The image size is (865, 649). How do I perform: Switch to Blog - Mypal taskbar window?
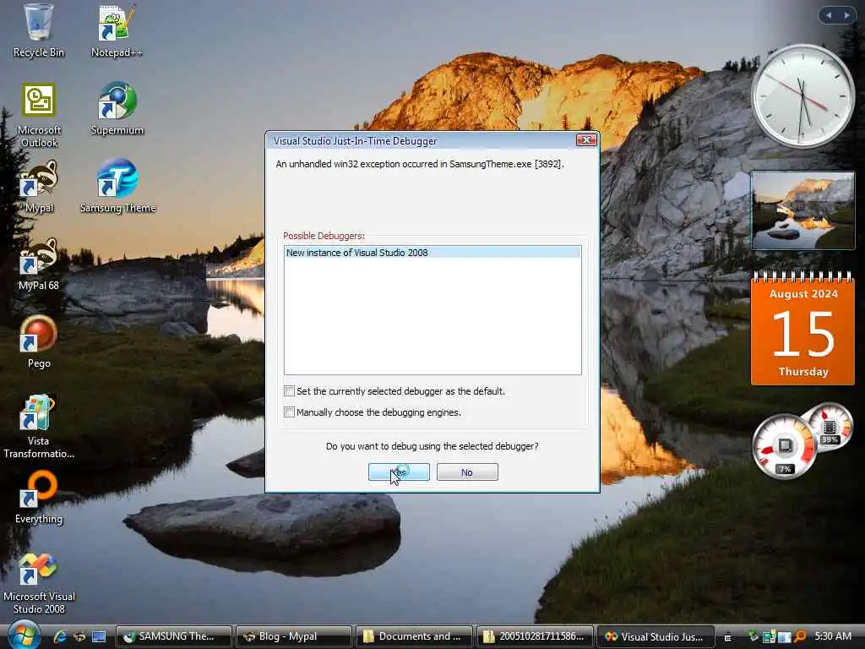tap(293, 636)
